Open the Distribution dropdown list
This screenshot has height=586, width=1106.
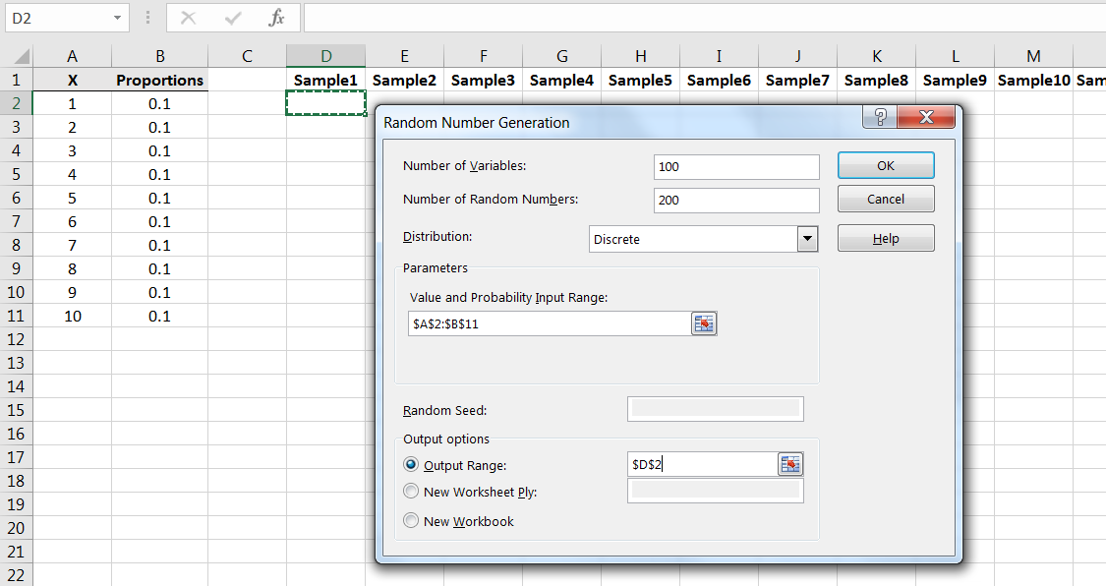pos(807,239)
